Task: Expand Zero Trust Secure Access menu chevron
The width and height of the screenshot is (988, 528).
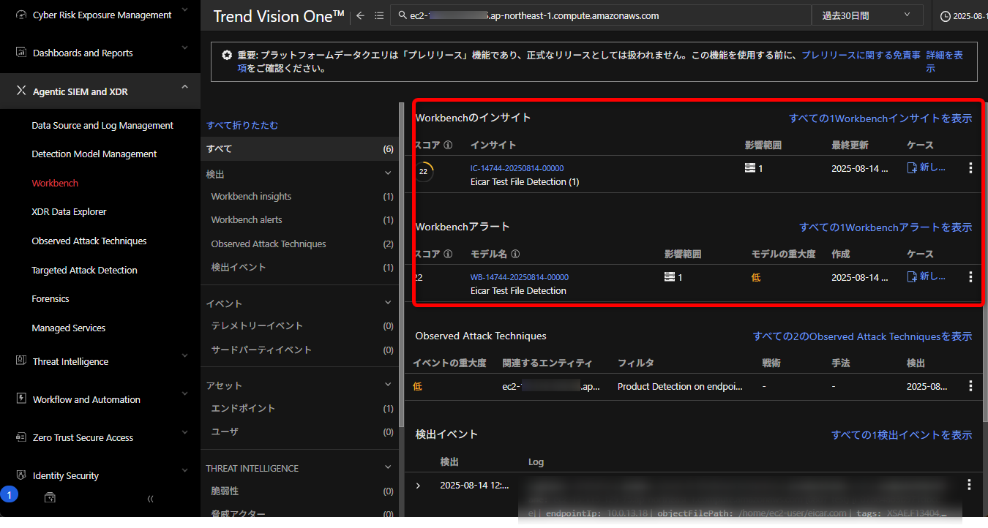Action: (x=184, y=434)
